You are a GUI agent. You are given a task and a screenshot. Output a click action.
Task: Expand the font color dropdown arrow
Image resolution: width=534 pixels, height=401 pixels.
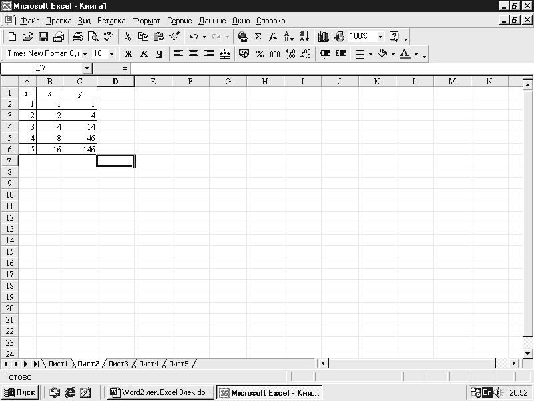click(416, 54)
